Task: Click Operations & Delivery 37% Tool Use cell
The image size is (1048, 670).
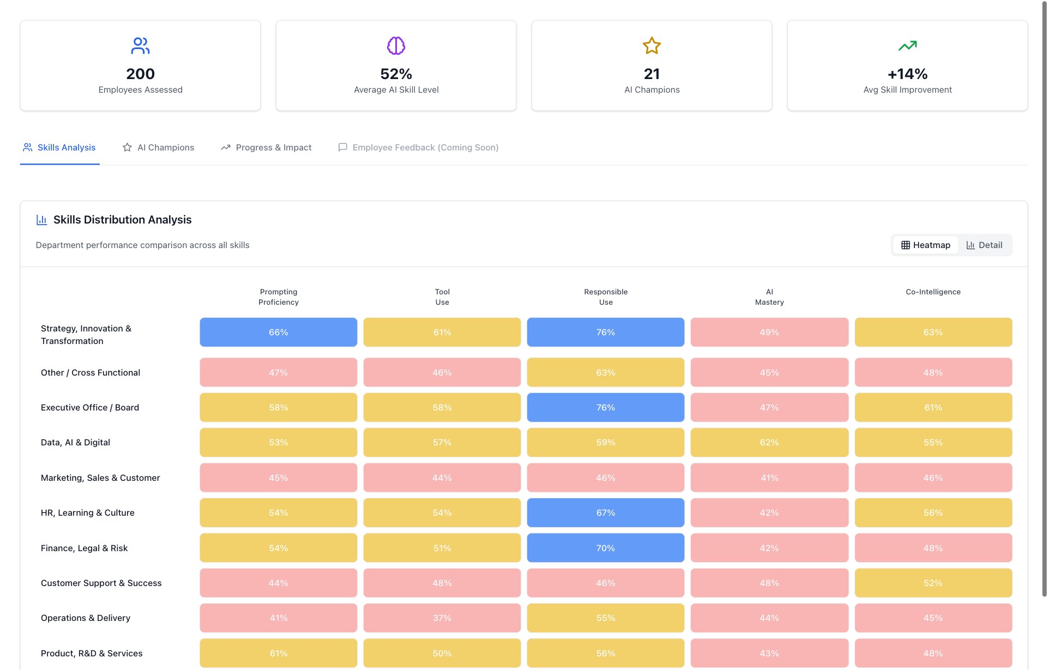Action: tap(442, 618)
